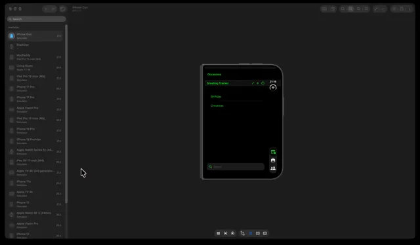
Task: Select the MacPaddy iPad device row
Action: [35, 57]
